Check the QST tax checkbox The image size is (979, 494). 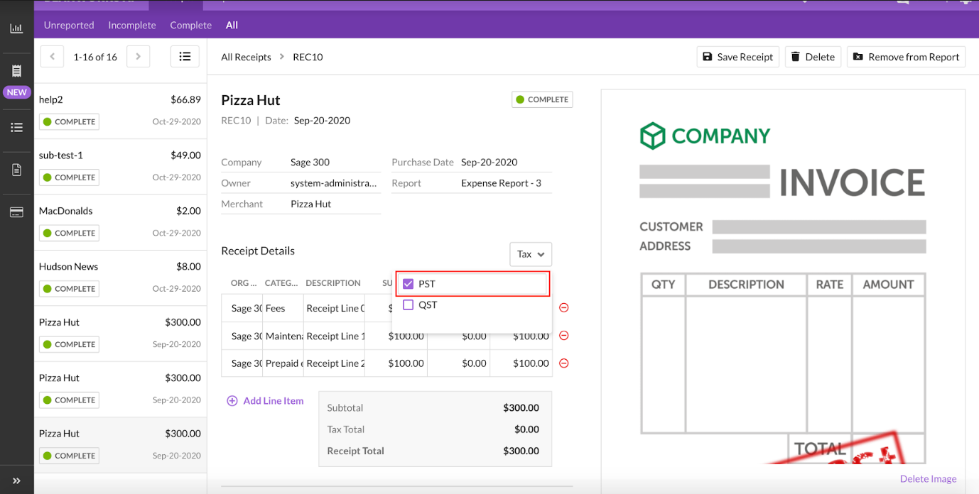408,305
